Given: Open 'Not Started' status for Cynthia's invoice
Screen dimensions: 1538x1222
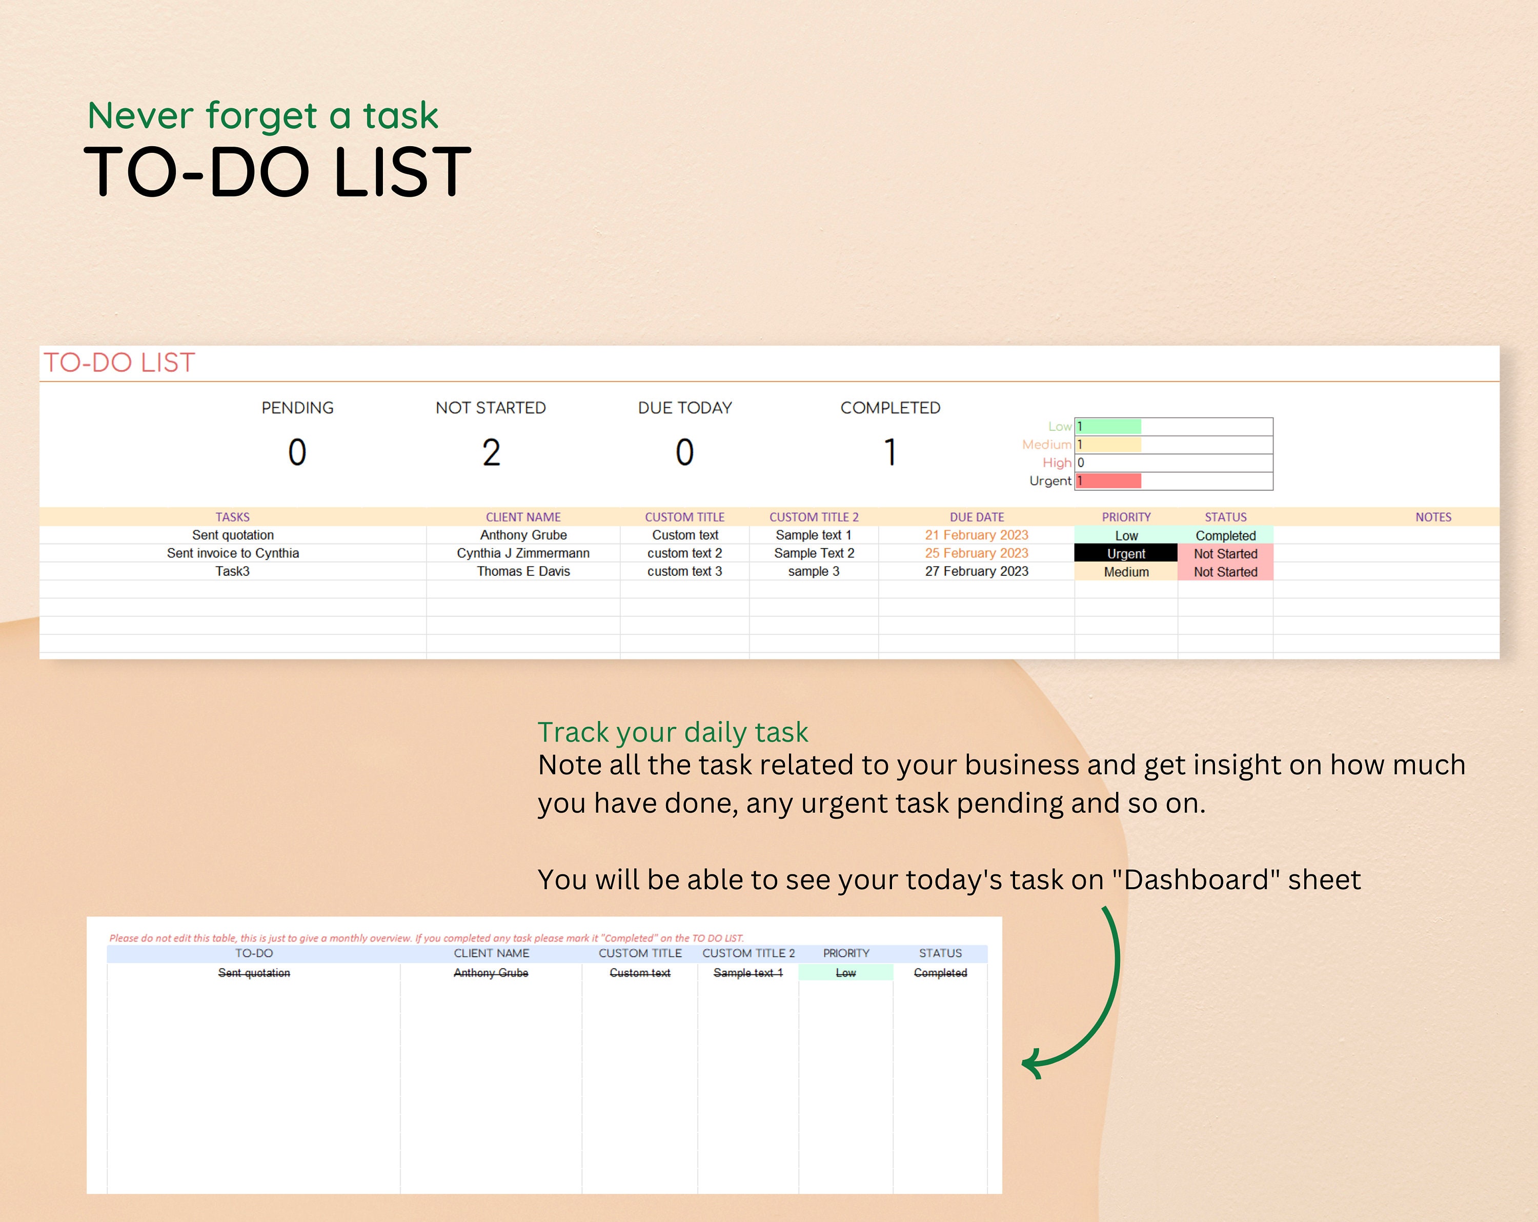Looking at the screenshot, I should [x=1226, y=554].
